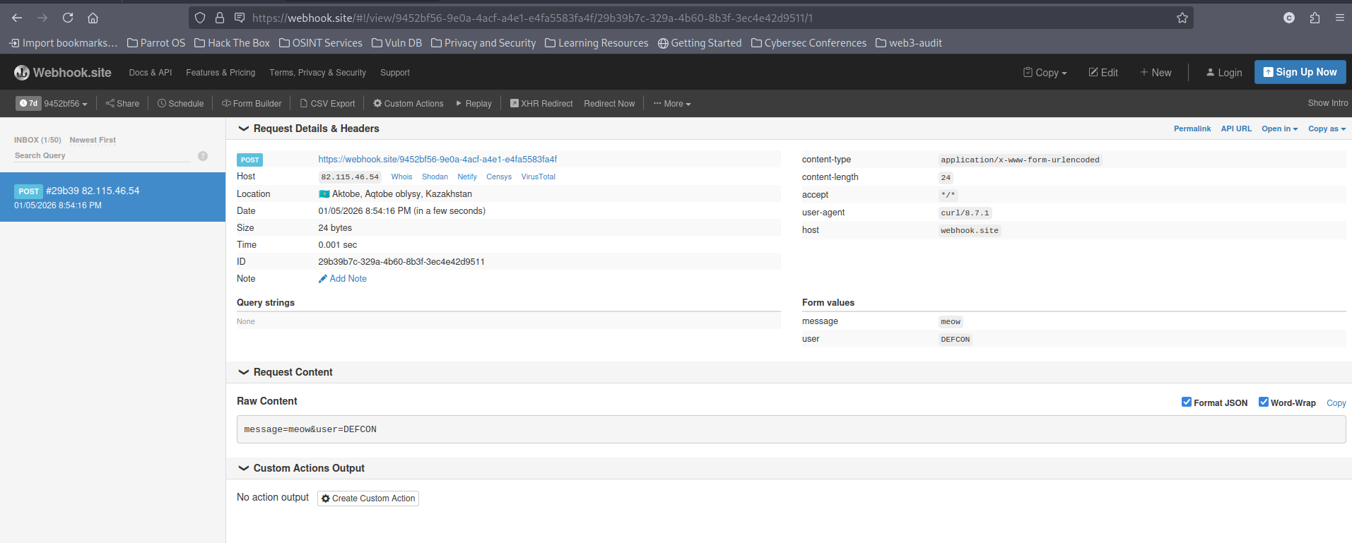Expand the More dropdown menu
1352x543 pixels.
[672, 104]
